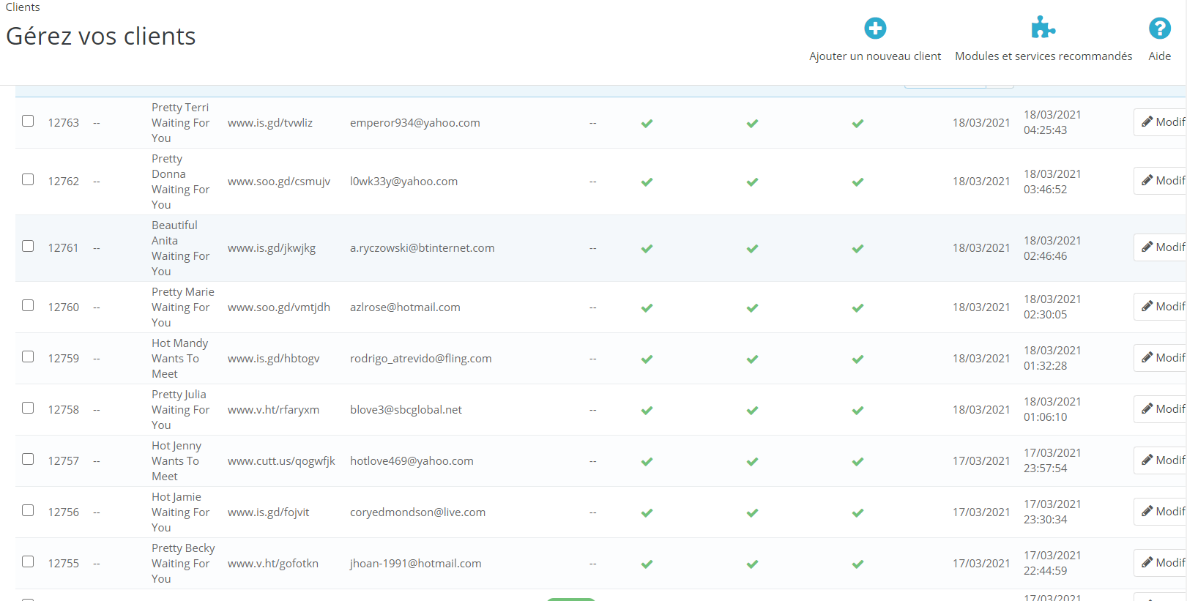This screenshot has height=601, width=1187.
Task: Select the checkbox for client 12760
Action: click(x=28, y=305)
